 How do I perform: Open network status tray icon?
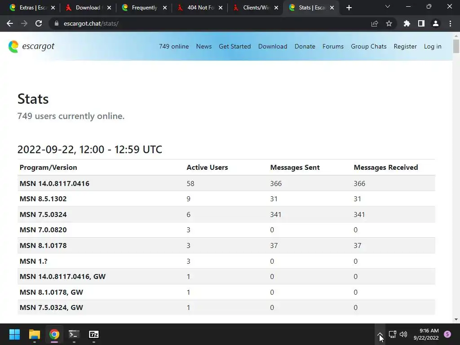pyautogui.click(x=392, y=334)
